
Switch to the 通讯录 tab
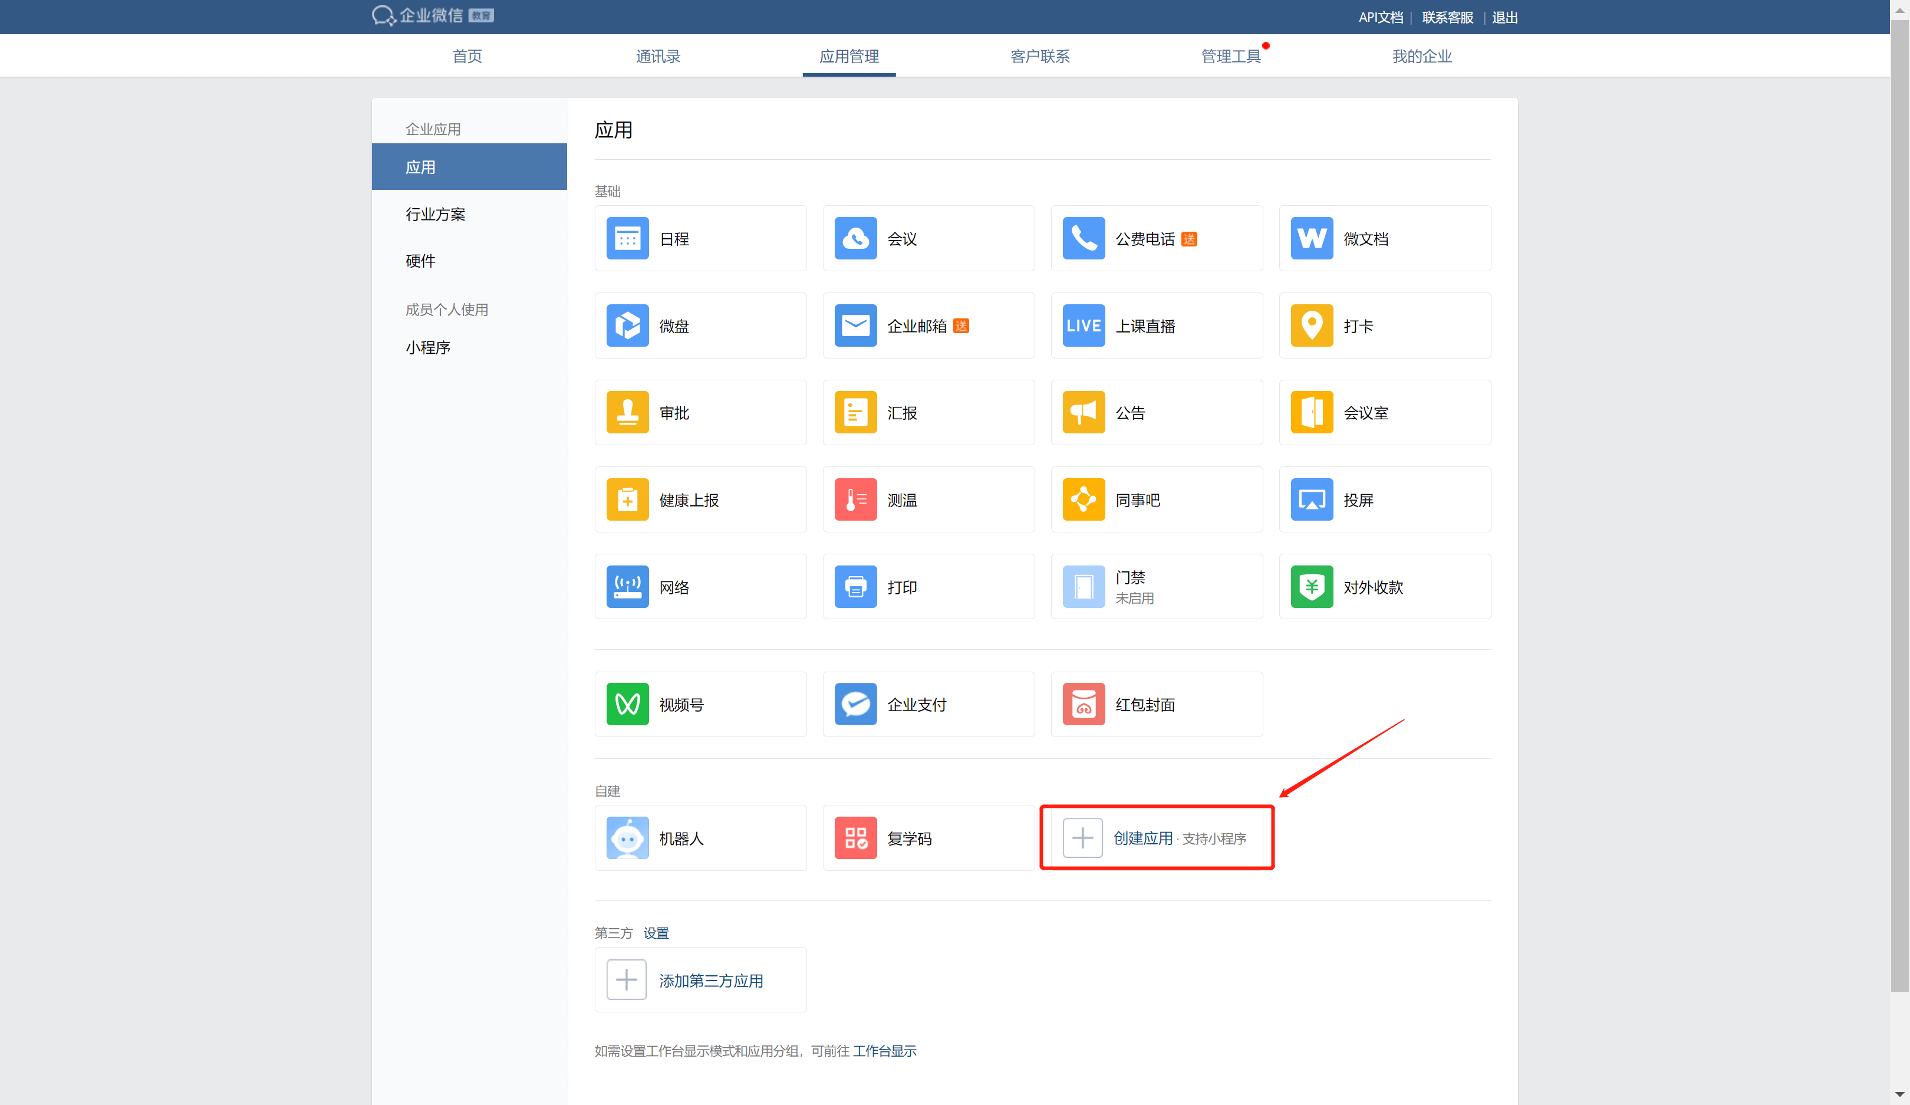click(658, 56)
